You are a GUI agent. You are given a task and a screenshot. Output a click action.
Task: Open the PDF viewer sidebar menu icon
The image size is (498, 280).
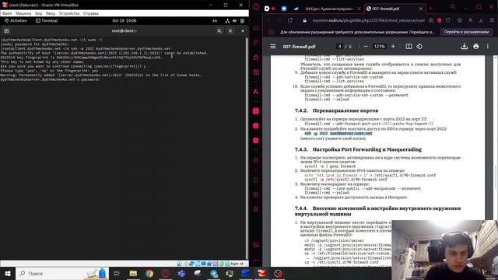[x=273, y=47]
